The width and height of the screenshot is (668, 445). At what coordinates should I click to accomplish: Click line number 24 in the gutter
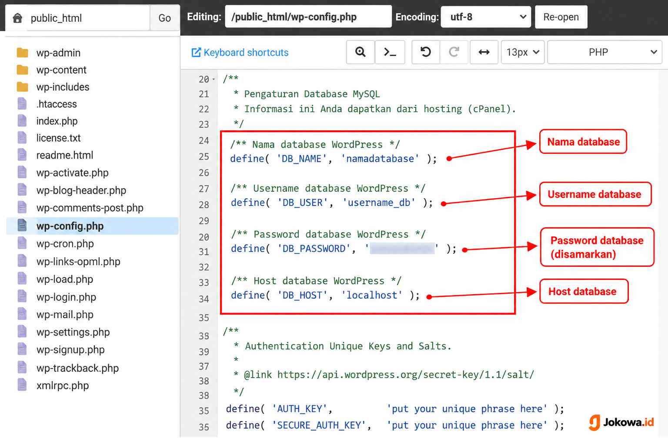204,140
